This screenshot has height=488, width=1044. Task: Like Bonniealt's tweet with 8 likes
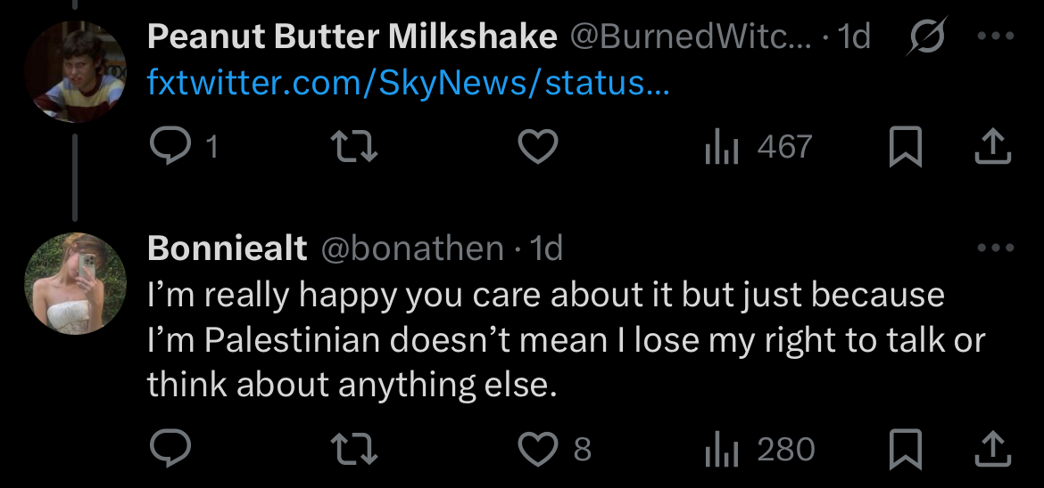tap(554, 448)
